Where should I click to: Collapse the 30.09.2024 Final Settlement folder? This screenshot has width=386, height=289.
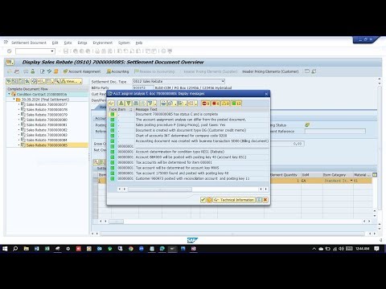(x=14, y=100)
